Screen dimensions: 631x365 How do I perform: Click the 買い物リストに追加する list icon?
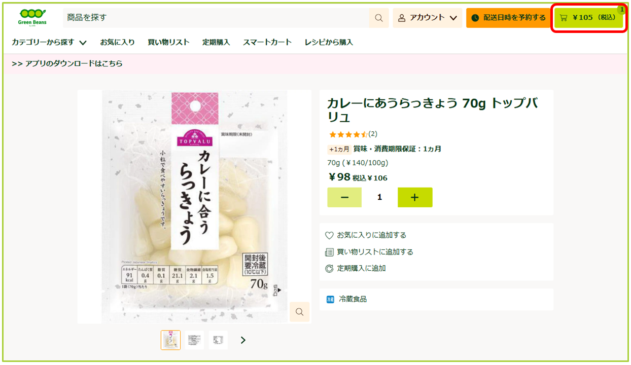point(329,252)
